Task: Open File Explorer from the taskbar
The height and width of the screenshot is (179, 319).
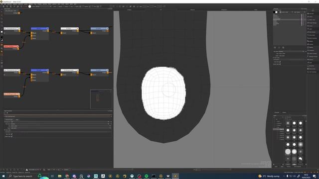Action: 60,176
